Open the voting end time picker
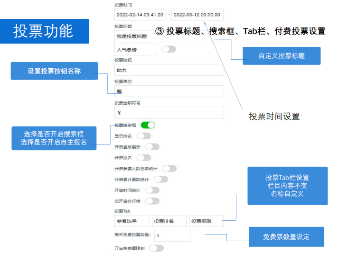 197,15
